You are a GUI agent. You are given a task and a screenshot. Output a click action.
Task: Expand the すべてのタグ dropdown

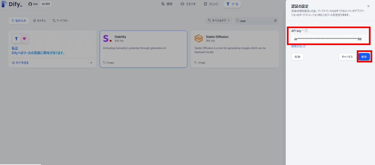coord(219,21)
